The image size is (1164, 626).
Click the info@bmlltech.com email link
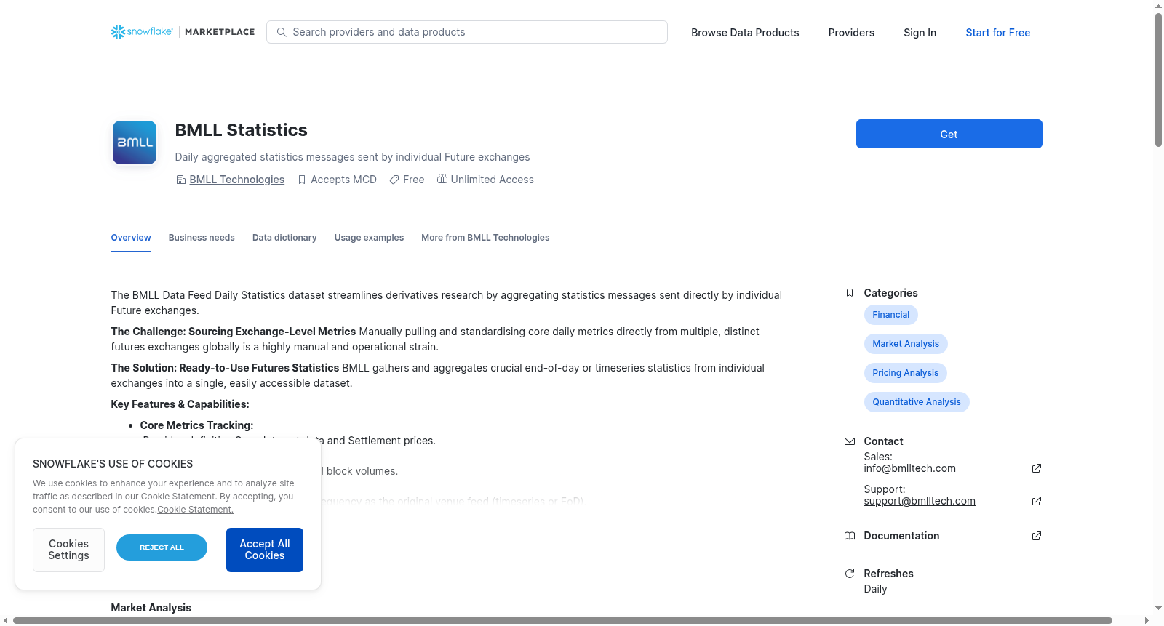pos(909,468)
